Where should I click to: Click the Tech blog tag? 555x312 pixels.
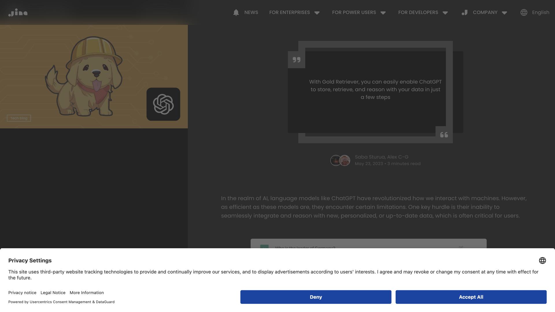(x=19, y=118)
